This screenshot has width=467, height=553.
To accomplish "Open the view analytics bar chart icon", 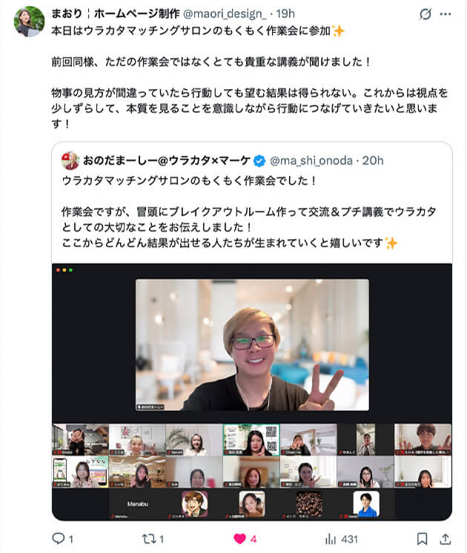I will 331,539.
